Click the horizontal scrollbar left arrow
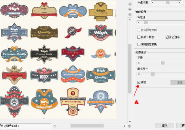The width and height of the screenshot is (185, 130). click(55, 126)
